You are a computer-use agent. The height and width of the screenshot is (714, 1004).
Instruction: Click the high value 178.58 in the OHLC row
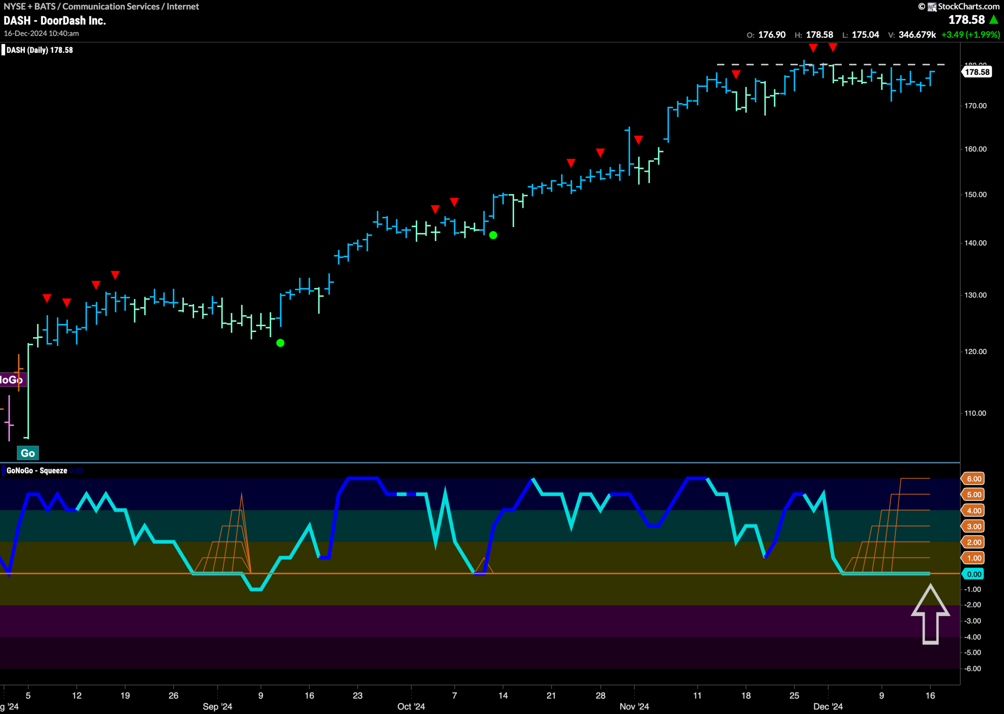pos(819,35)
